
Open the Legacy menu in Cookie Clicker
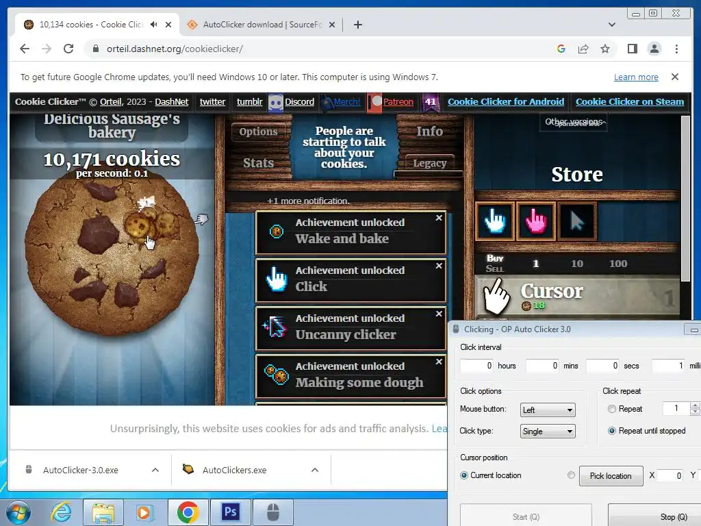tap(430, 163)
